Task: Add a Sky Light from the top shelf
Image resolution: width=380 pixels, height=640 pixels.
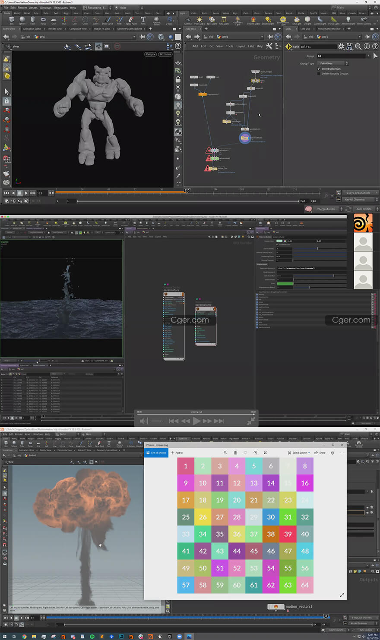Action: 297,20
